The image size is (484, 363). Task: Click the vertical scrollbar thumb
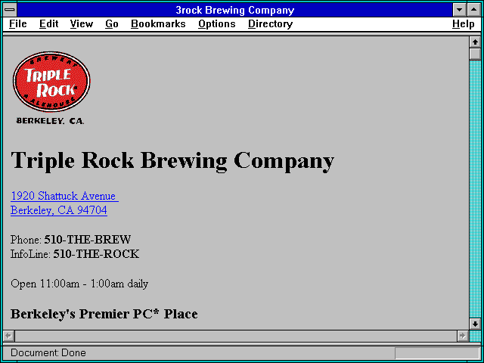[x=475, y=54]
